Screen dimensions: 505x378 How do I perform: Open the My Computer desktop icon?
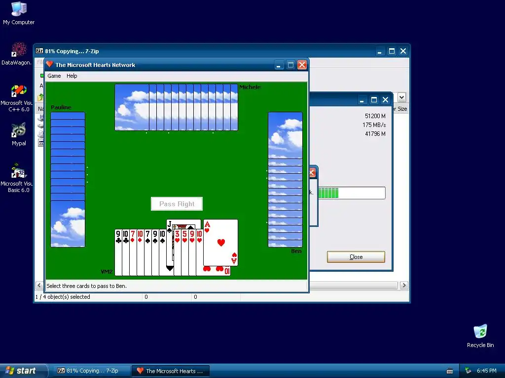click(19, 13)
